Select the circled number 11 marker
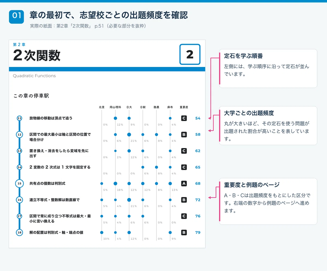Viewport: 327px width, 271px height. pyautogui.click(x=19, y=118)
